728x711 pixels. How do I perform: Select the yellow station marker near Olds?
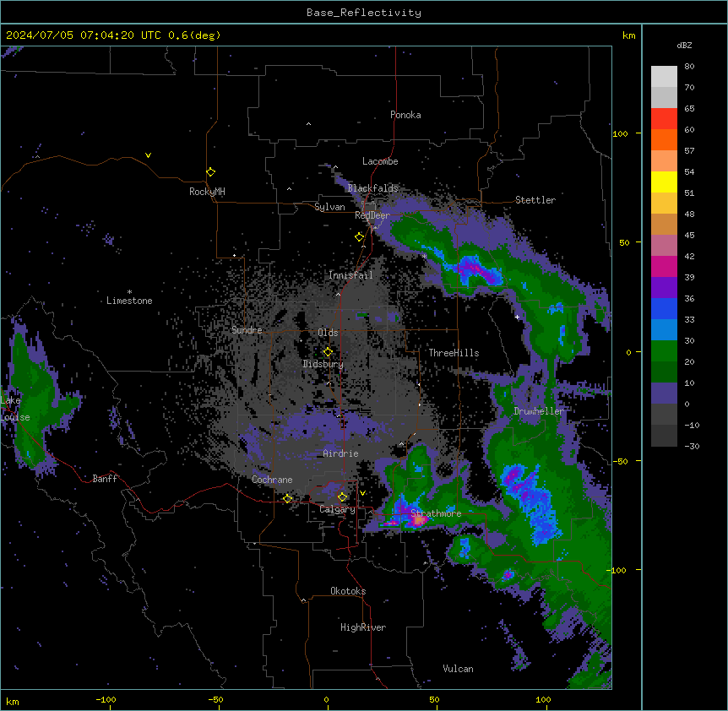(x=328, y=352)
